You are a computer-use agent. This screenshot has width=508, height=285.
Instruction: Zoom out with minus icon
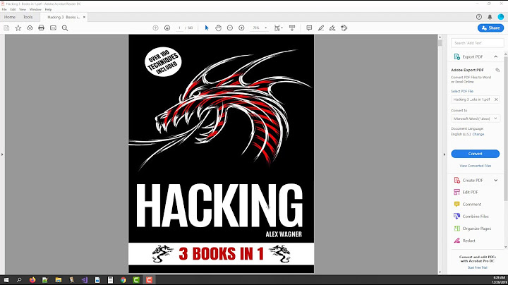click(x=230, y=28)
